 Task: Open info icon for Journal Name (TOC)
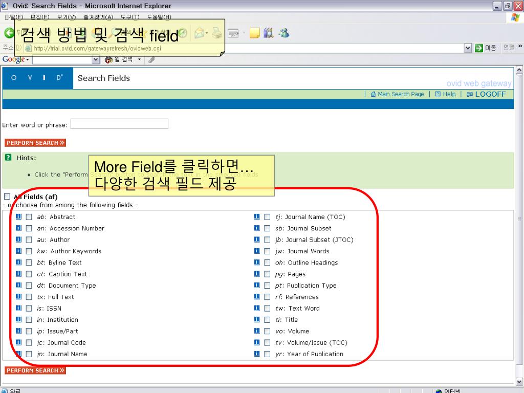pos(257,216)
